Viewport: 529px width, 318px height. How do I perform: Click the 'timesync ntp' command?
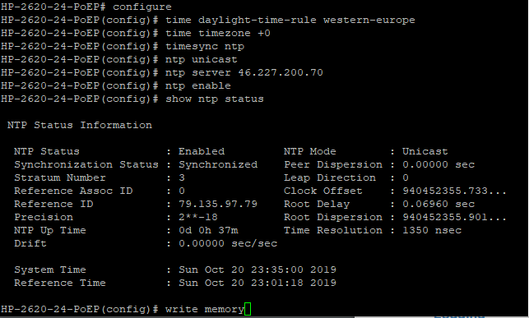(x=205, y=46)
